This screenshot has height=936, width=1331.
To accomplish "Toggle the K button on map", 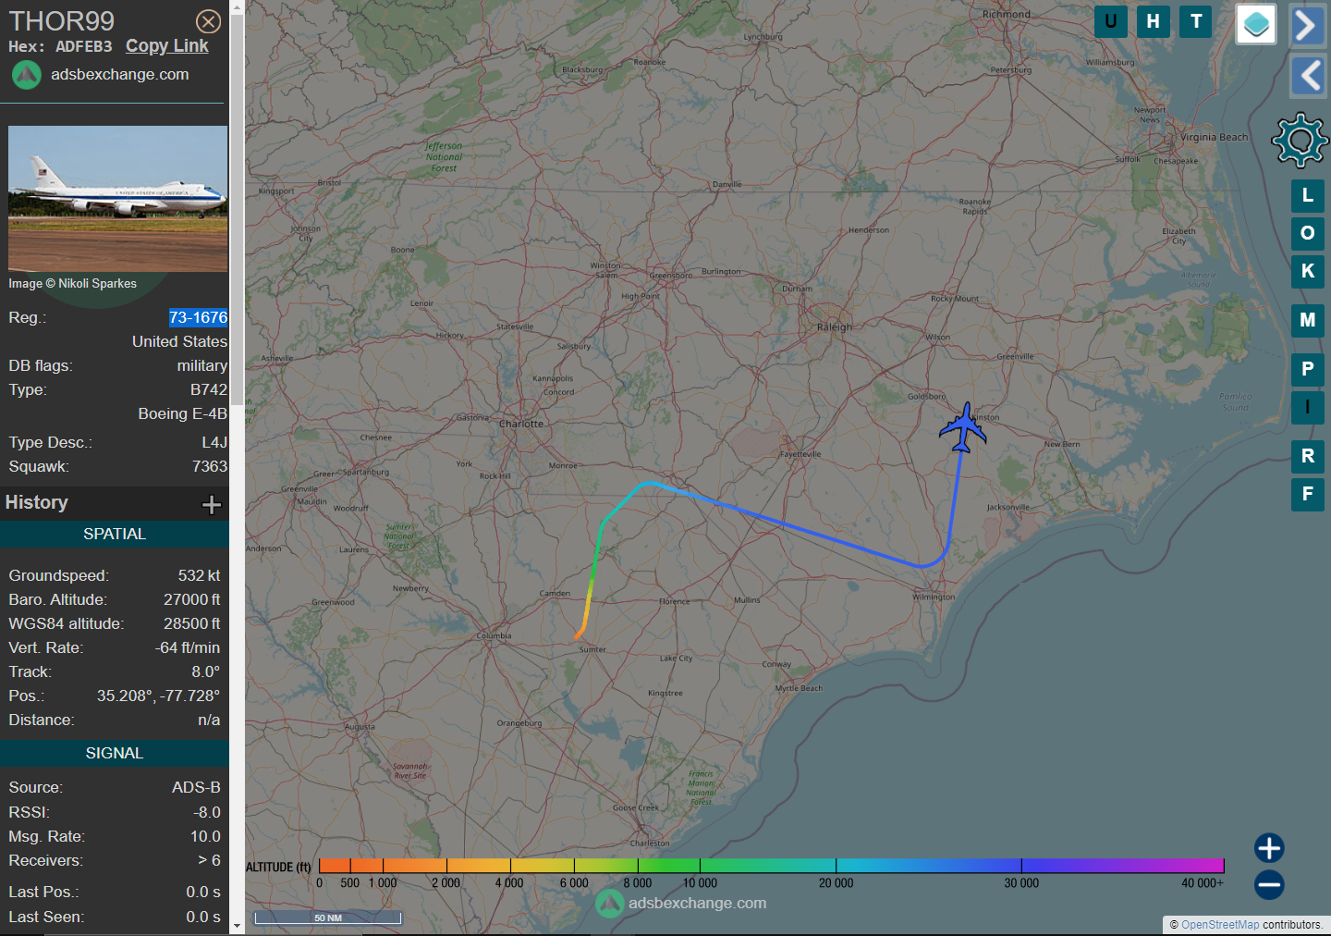I will [x=1308, y=271].
